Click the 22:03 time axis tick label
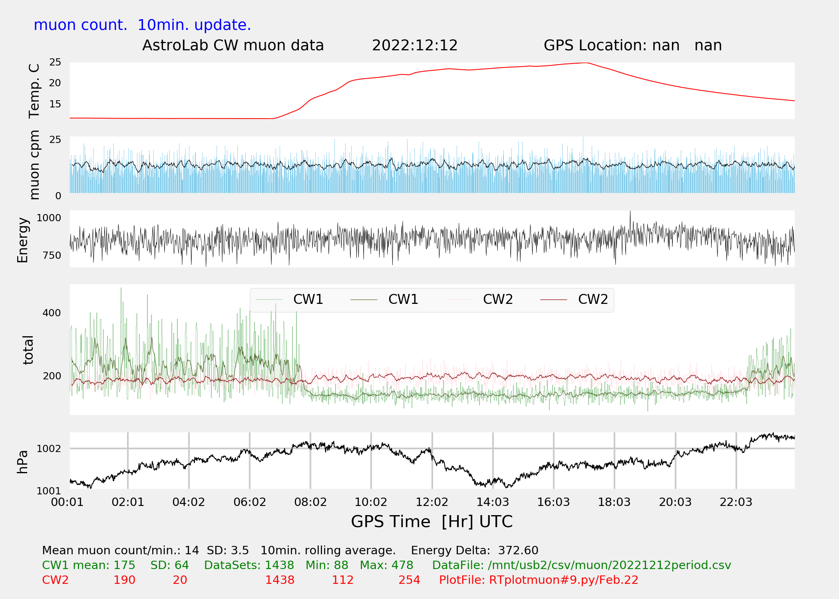This screenshot has width=839, height=599. coord(736,502)
